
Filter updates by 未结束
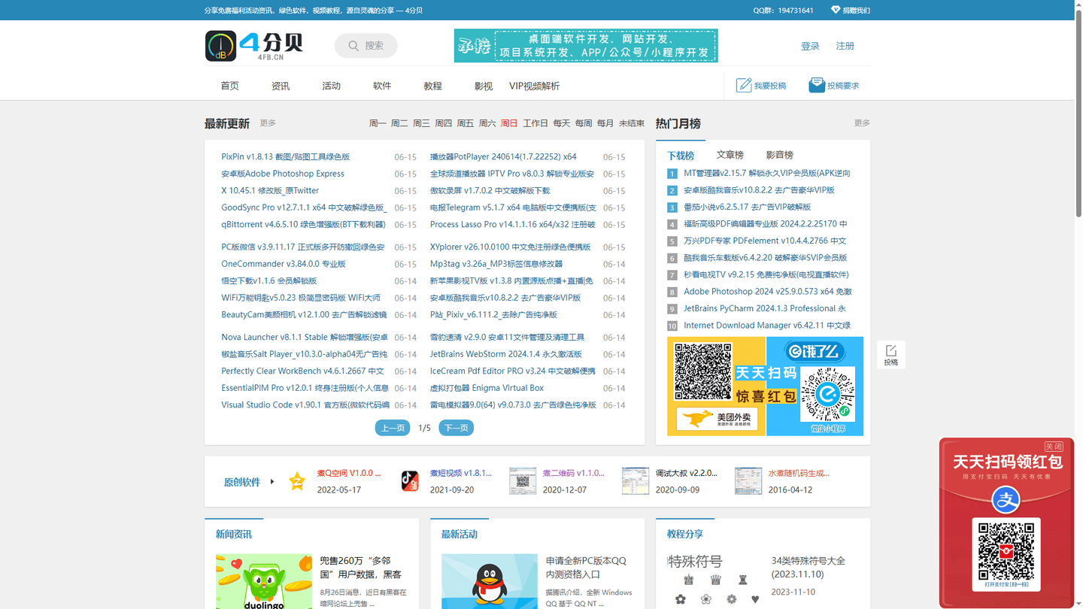click(632, 123)
